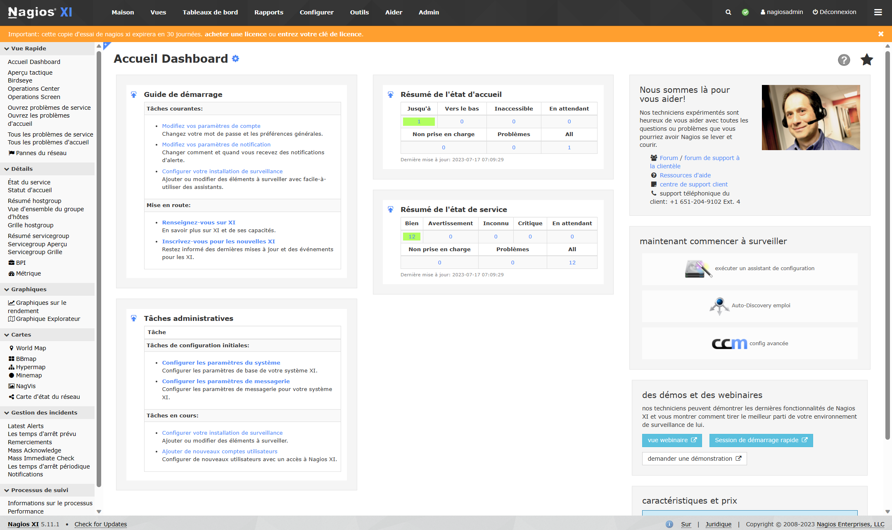Click the pin icon of Guide de démarrage
The height and width of the screenshot is (530, 892).
point(134,94)
